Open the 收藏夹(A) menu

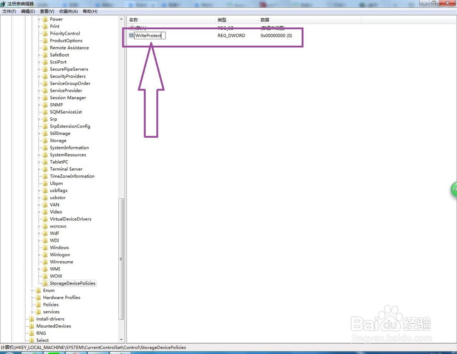pos(69,11)
